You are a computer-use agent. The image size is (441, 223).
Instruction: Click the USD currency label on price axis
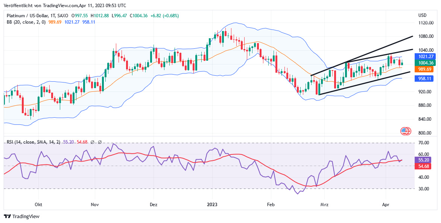click(x=422, y=15)
